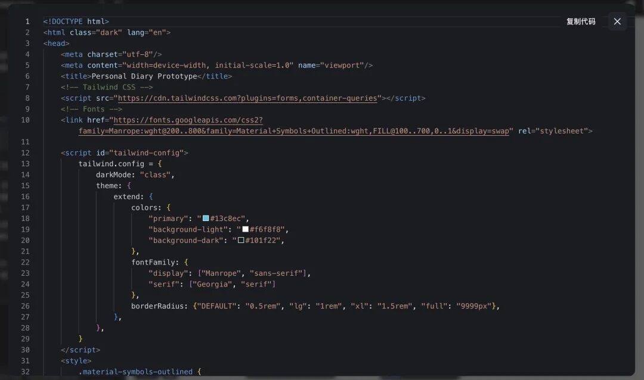Click the "background-light" key text
Viewport: 644px width, 380px height.
[x=188, y=229]
